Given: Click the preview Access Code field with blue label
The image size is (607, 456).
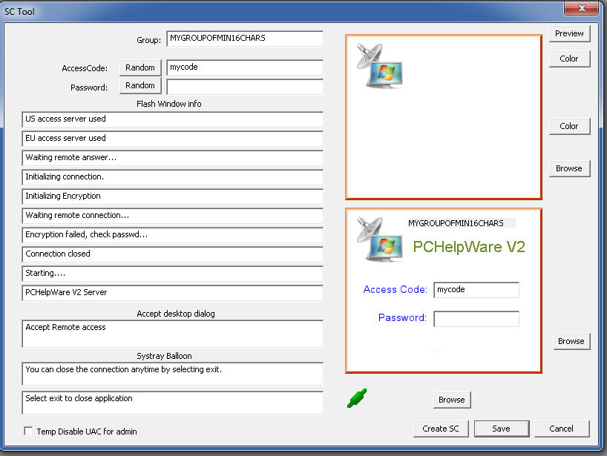Looking at the screenshot, I should [x=476, y=290].
